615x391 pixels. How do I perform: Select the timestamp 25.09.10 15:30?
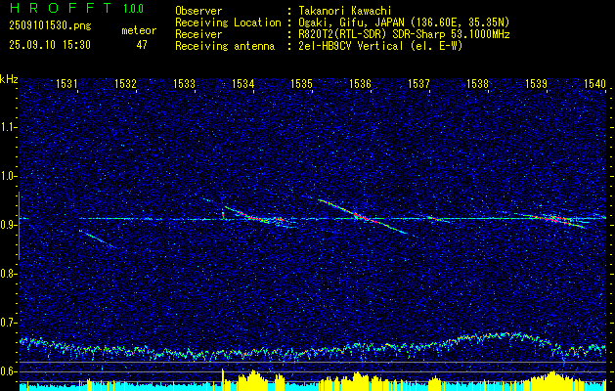(50, 45)
